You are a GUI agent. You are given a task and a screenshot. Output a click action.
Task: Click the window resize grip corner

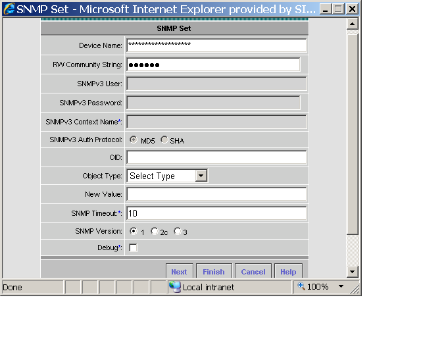(x=355, y=289)
